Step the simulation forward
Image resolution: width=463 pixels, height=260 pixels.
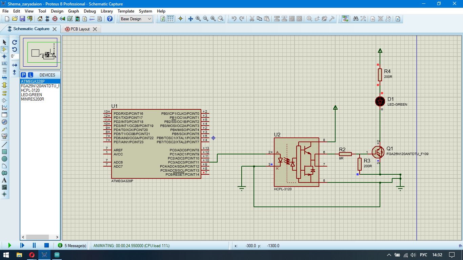[x=22, y=245]
